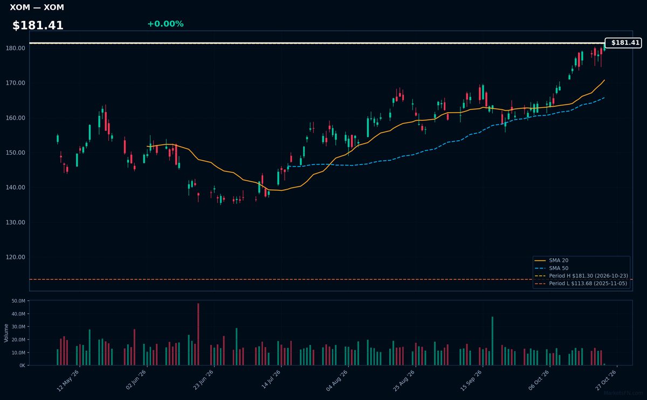Screen dimensions: 647x400
Task: Click the +0.00% change indicator
Action: coord(165,24)
